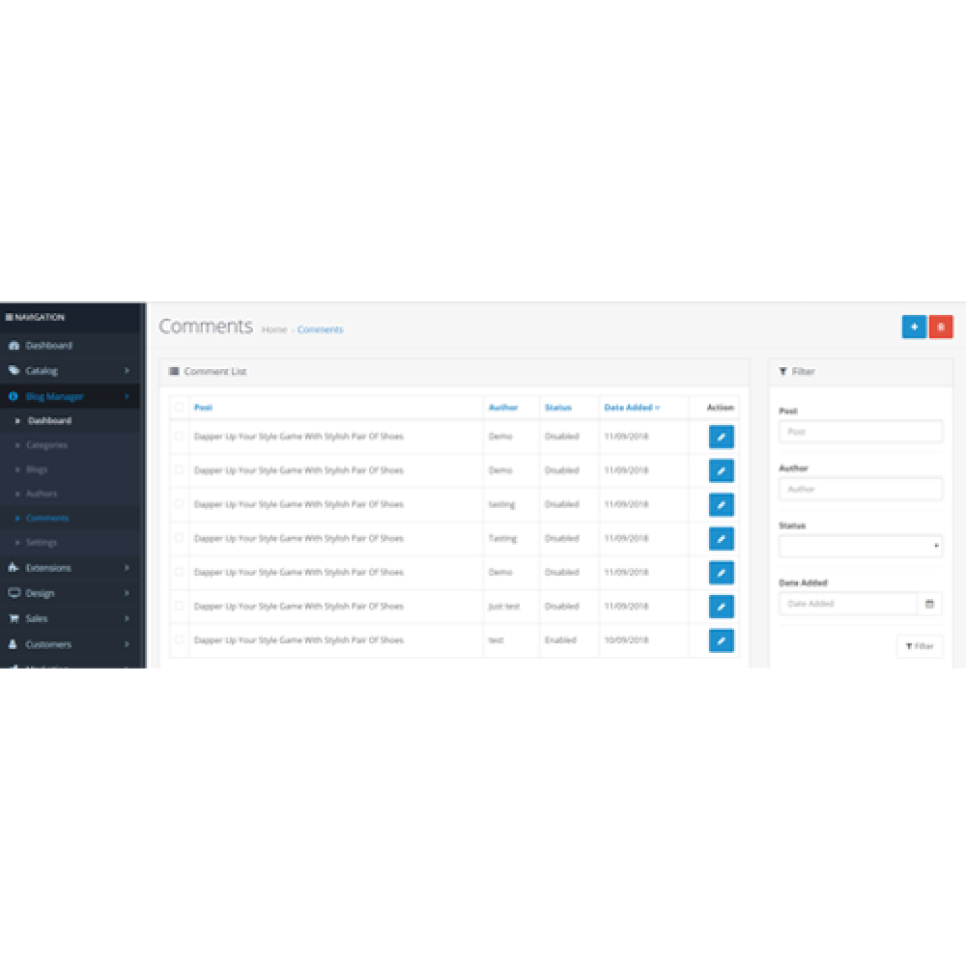Screen dimensions: 966x966
Task: Click the Catalog tag icon in sidebar
Action: coord(14,370)
